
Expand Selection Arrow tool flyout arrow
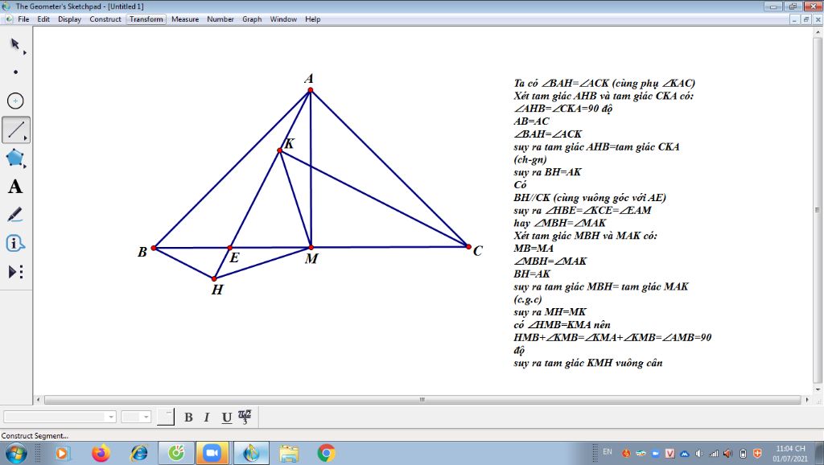pos(25,52)
